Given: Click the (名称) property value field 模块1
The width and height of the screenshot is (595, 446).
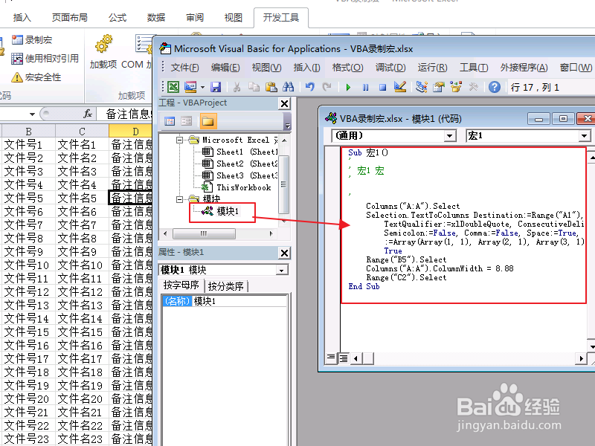Looking at the screenshot, I should tap(239, 301).
